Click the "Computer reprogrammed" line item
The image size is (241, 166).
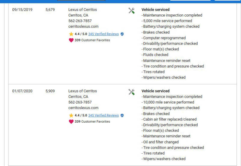(164, 38)
